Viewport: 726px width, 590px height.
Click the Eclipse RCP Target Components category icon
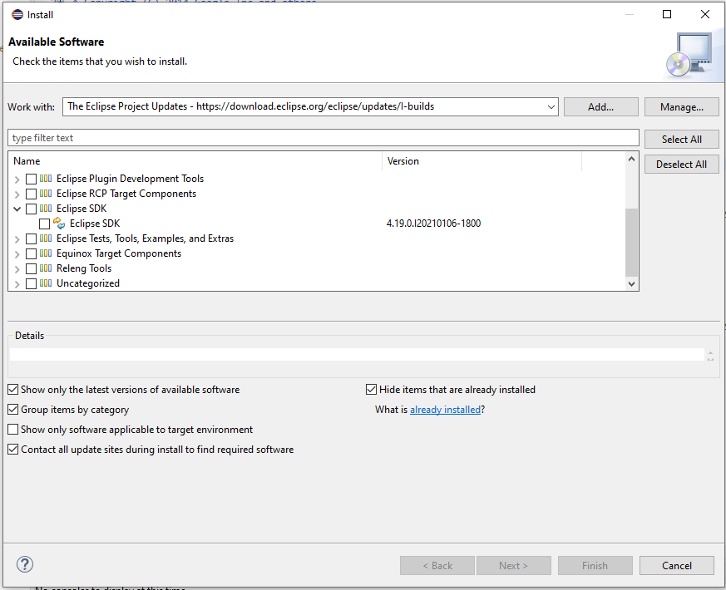pos(46,194)
